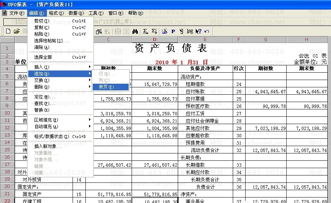
Task: Expand the 删除(D) submenu
Action: (60, 87)
